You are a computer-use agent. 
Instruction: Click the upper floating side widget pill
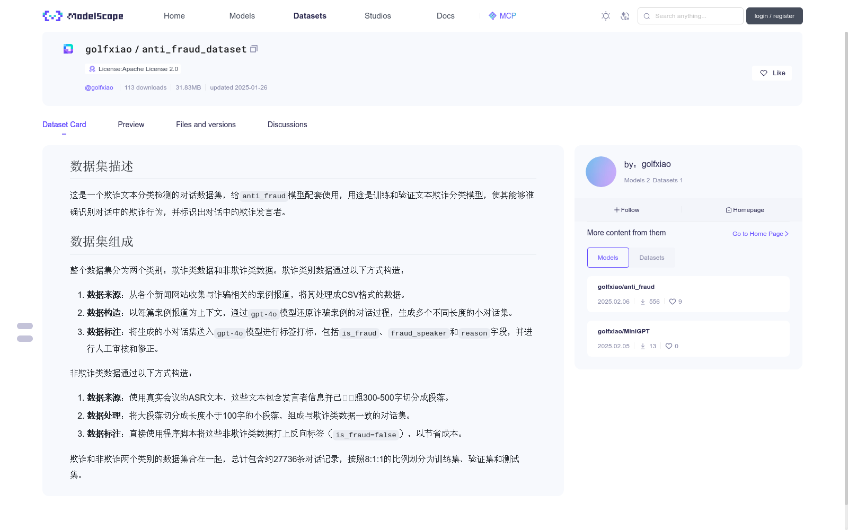click(25, 326)
